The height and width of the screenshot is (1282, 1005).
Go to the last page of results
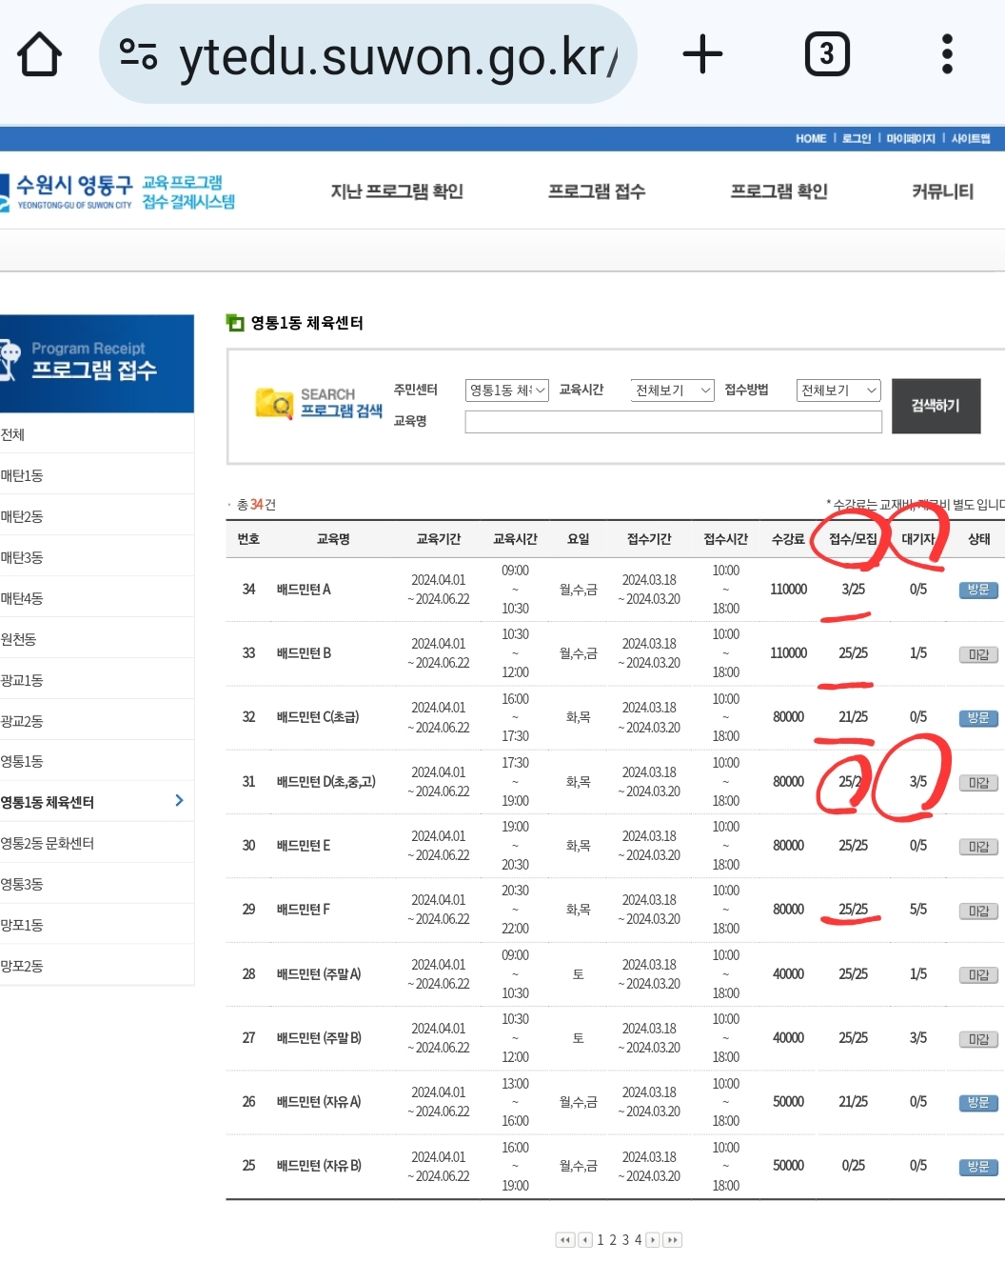673,1240
